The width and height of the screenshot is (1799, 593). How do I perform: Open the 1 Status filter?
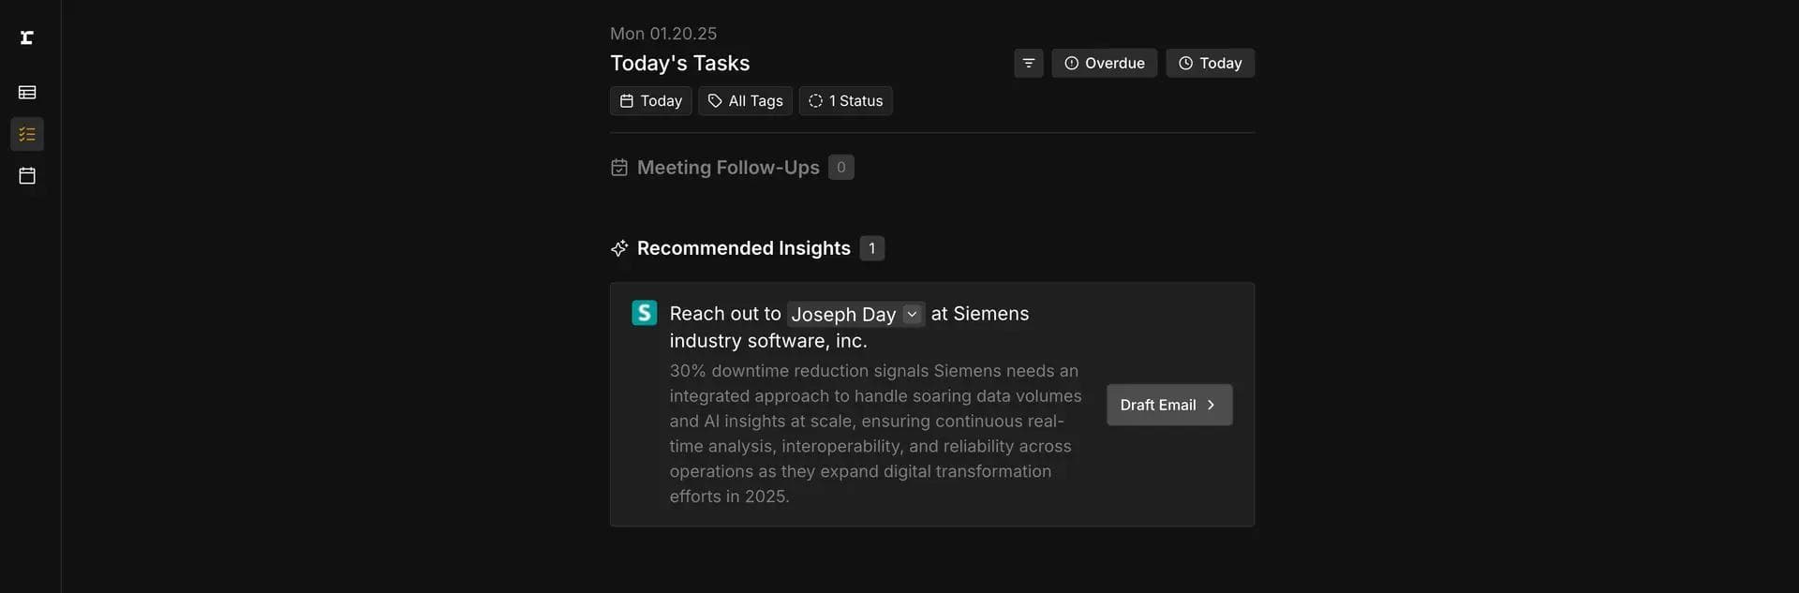(845, 101)
